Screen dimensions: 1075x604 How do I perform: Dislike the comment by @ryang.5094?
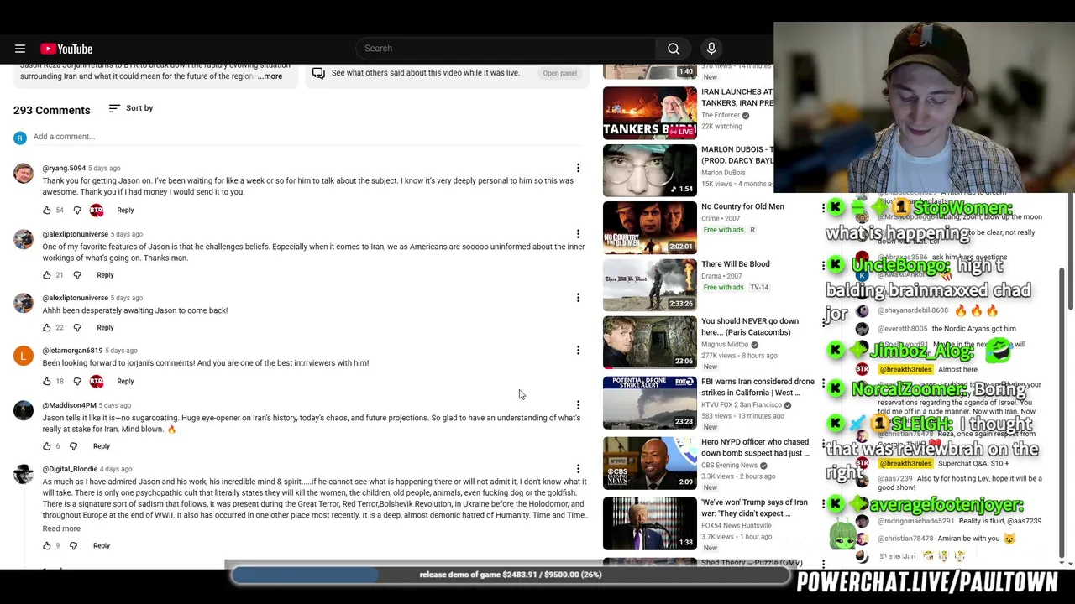[77, 211]
